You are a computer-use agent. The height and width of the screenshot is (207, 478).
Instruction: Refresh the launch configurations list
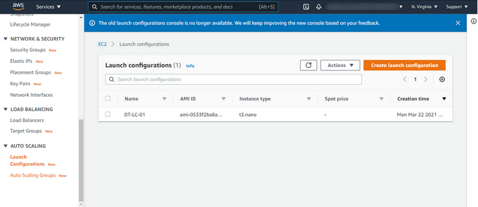pos(309,65)
